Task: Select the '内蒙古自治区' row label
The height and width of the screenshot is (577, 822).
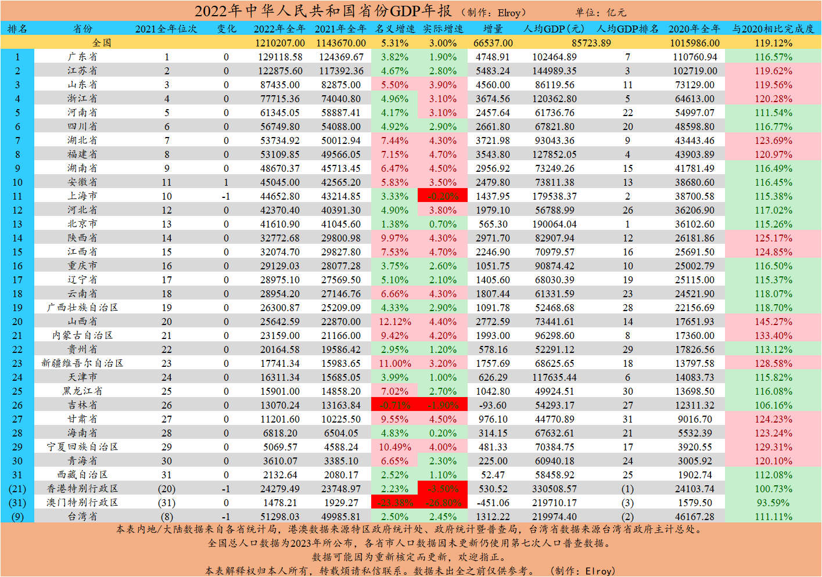Action: (82, 335)
